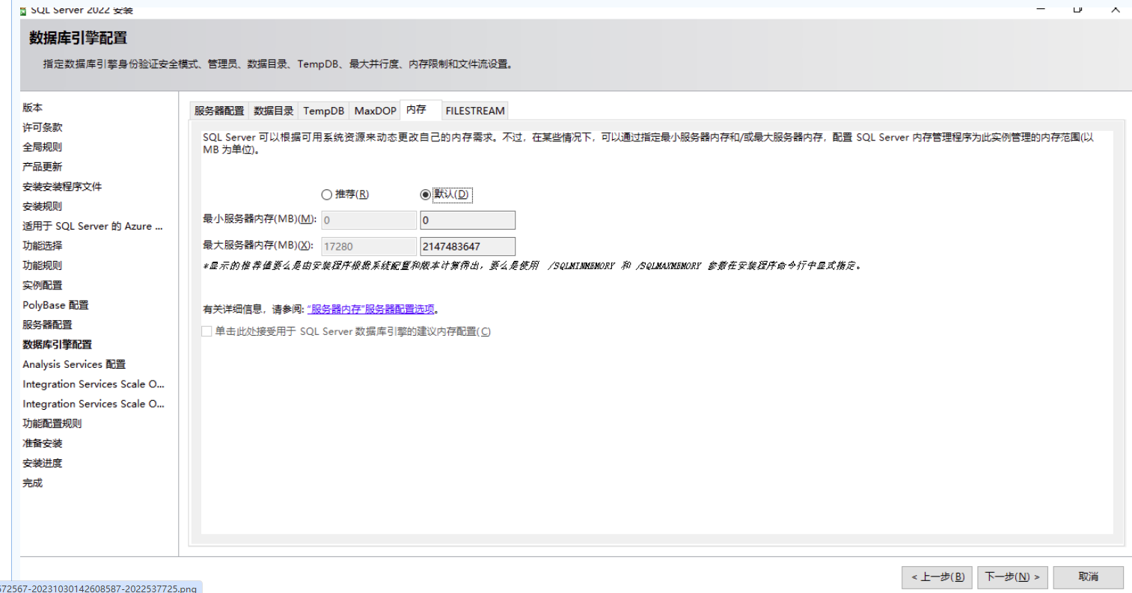This screenshot has height=593, width=1132.
Task: Go back with 上一步(B) button
Action: click(x=937, y=577)
